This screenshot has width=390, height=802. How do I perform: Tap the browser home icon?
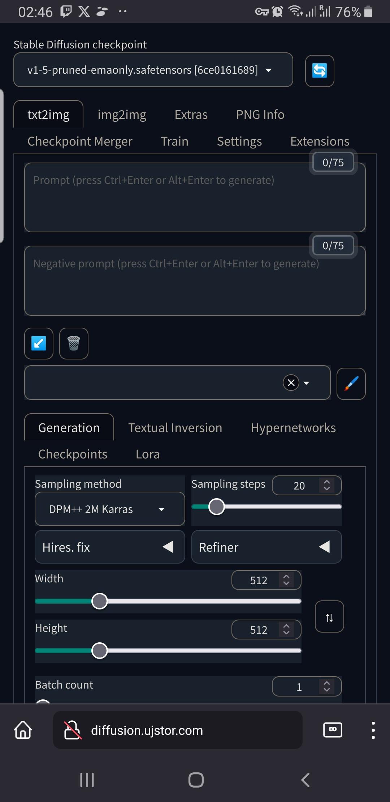pyautogui.click(x=23, y=730)
